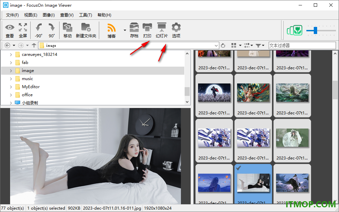Open the 图像(I) menu
Viewport: 339px width, 212px height.
[x=49, y=15]
